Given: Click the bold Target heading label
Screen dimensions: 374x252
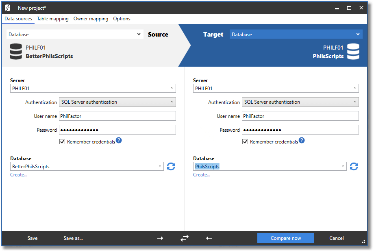Looking at the screenshot, I should tap(213, 35).
